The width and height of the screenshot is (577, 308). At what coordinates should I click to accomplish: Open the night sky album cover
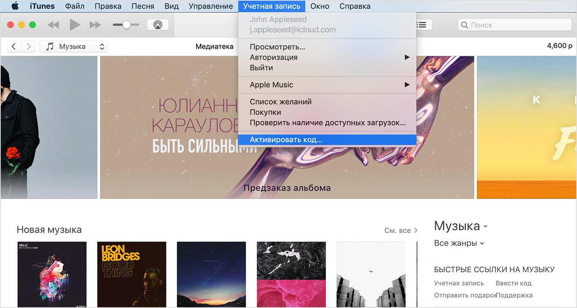(212, 274)
